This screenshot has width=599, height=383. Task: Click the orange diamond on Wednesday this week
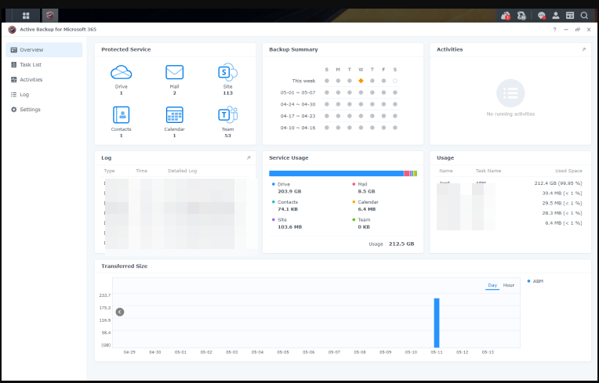coord(361,81)
